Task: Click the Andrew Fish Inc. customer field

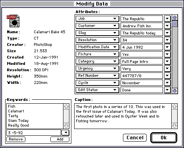Action: pos(142,26)
